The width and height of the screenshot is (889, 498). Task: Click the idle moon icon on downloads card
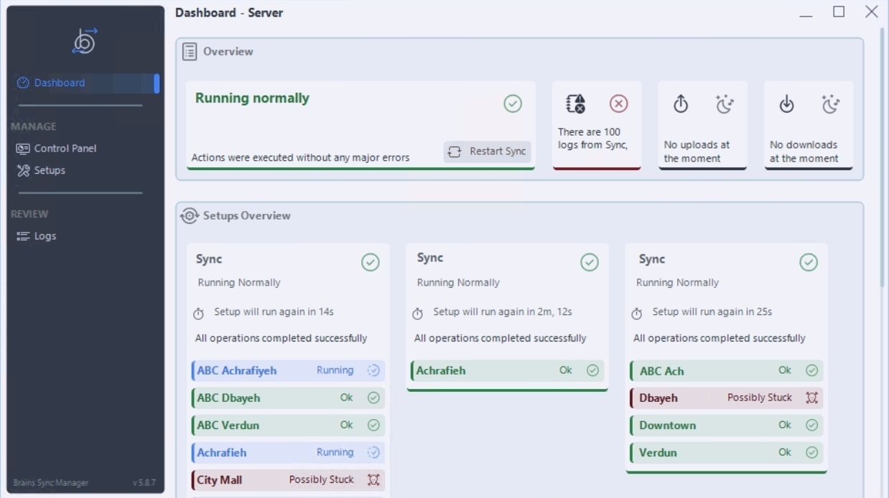830,105
